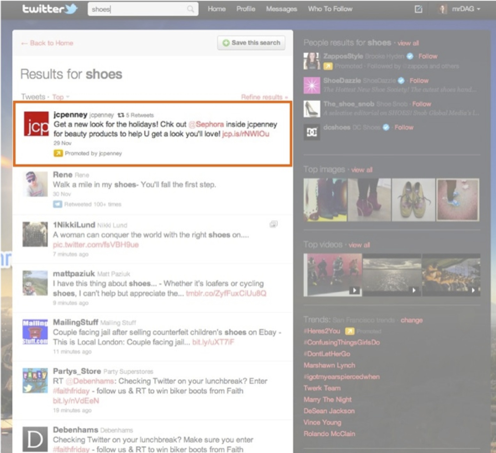496x453 pixels.
Task: Click the ShoeDazzle pink star avatar
Action: coord(312,85)
